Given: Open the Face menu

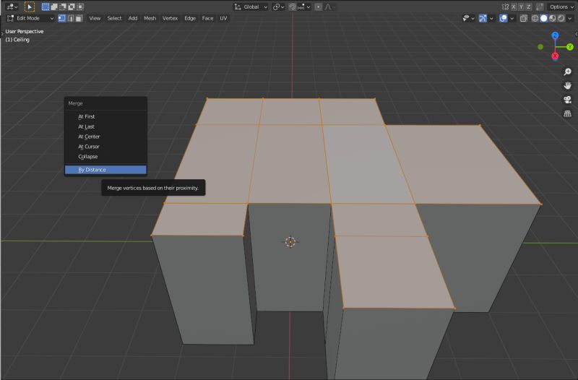Looking at the screenshot, I should pos(207,18).
